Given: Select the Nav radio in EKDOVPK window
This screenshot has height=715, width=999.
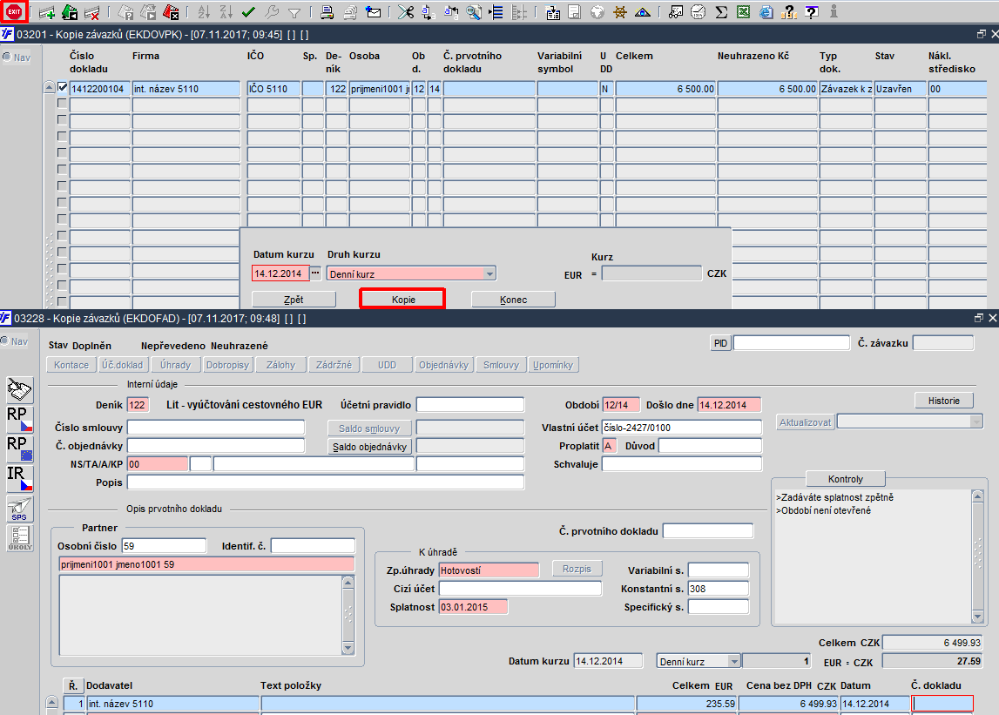Looking at the screenshot, I should (x=7, y=57).
